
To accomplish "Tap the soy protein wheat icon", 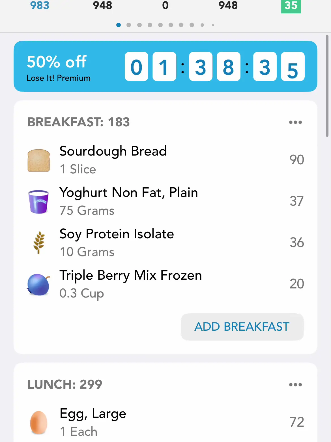I will click(x=39, y=243).
